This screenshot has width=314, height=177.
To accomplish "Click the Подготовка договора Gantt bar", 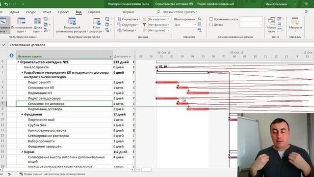I will [x=167, y=98].
